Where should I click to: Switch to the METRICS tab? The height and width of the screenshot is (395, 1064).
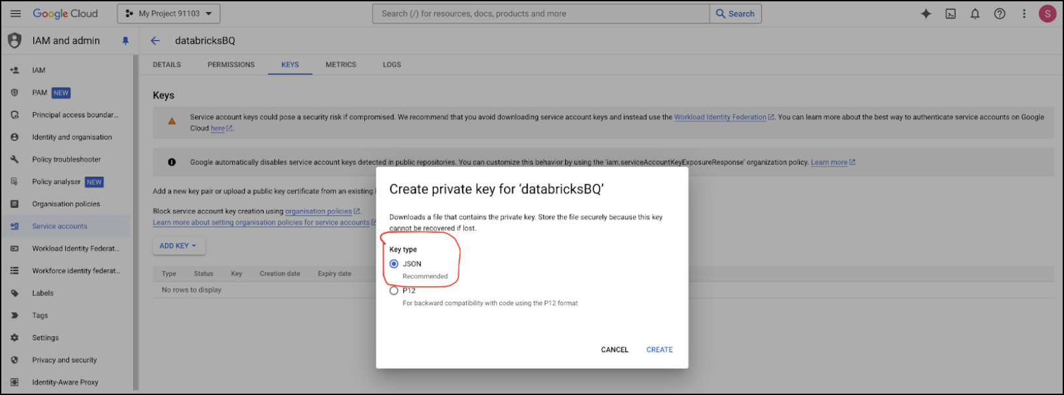pos(340,65)
